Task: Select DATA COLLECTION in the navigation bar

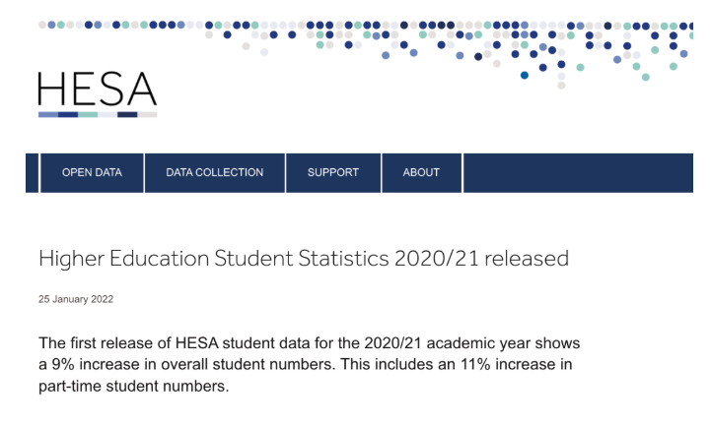Action: (x=214, y=172)
